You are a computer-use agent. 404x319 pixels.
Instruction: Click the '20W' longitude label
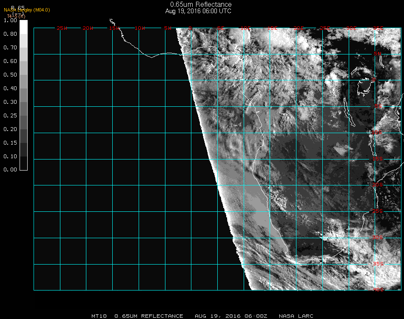[88, 28]
